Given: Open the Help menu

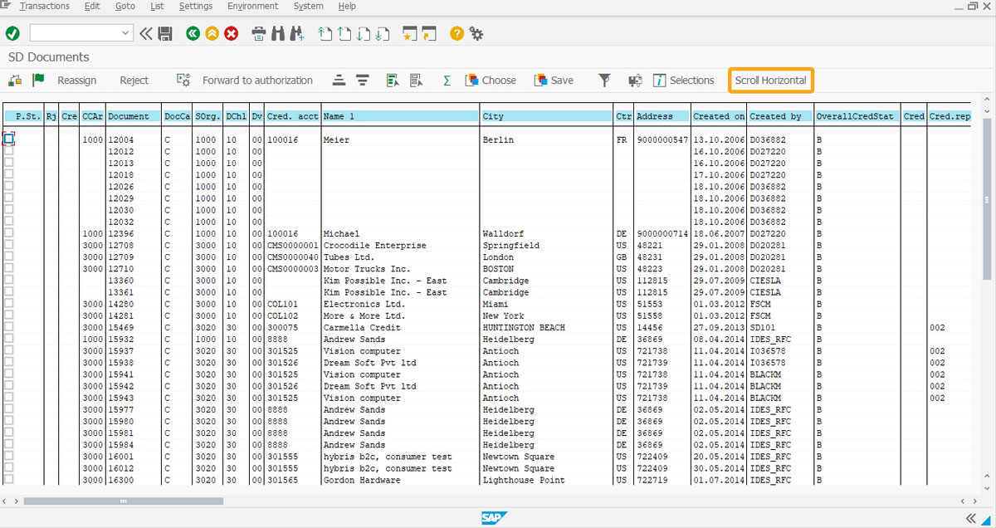Looking at the screenshot, I should [x=347, y=6].
